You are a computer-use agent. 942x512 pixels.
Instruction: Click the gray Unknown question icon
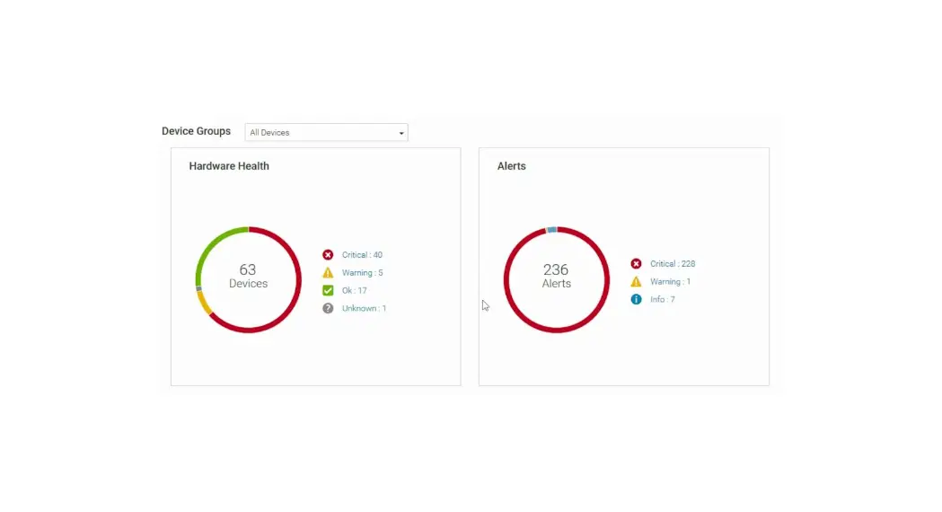[328, 308]
